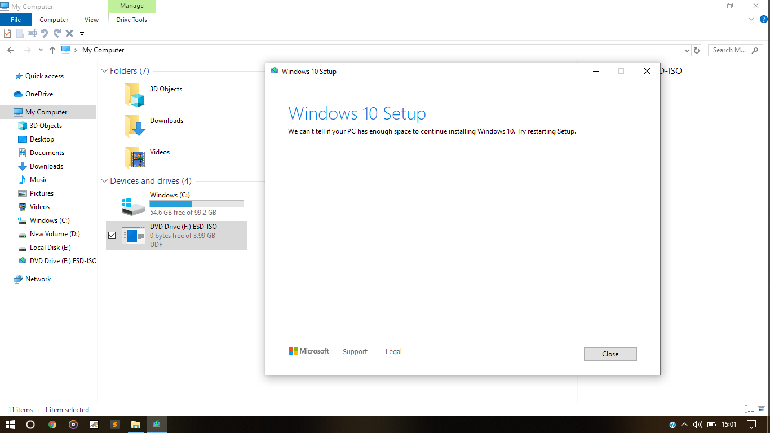Open Explorer Help question mark icon
The image size is (770, 433).
(764, 19)
